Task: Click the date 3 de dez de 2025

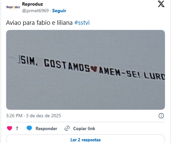Action: (x=43, y=116)
